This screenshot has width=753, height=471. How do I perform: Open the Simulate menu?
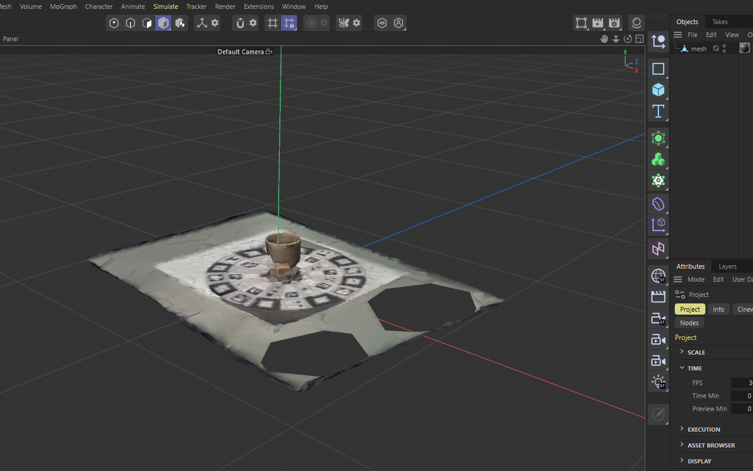tap(165, 6)
